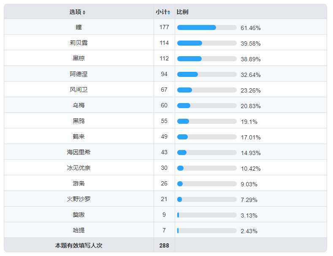
Task: Click the 61.46% percentage text
Action: pos(250,28)
